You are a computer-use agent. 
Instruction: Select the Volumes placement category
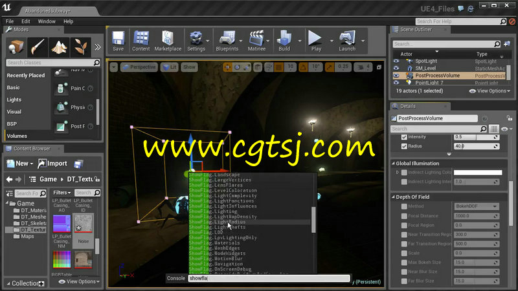click(17, 136)
